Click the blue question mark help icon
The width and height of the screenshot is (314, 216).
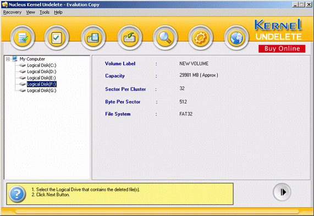[x=17, y=194]
